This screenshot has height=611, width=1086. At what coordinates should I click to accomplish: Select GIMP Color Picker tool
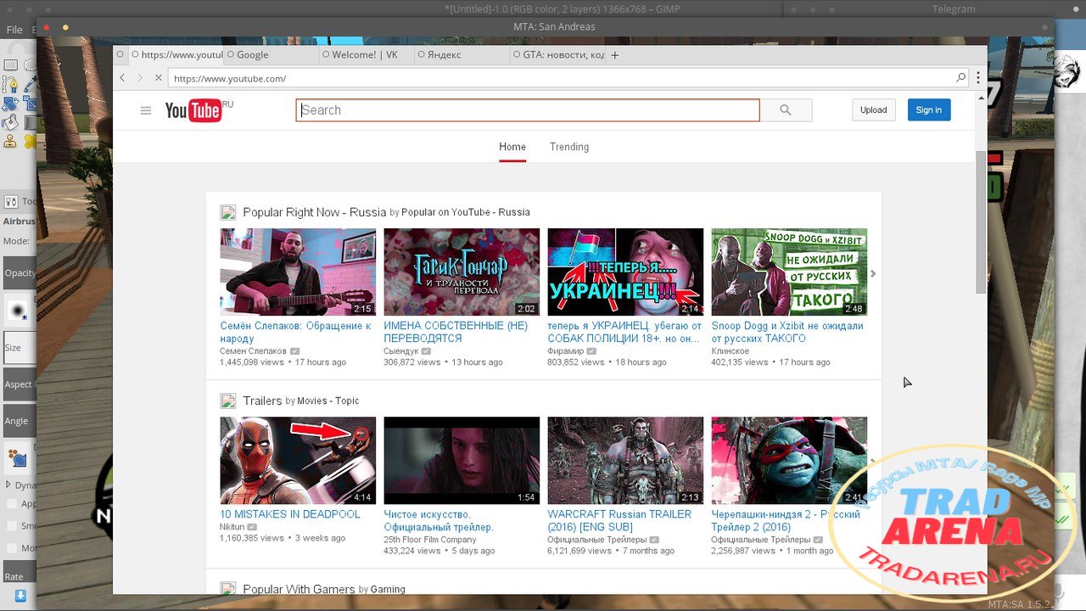(x=31, y=84)
